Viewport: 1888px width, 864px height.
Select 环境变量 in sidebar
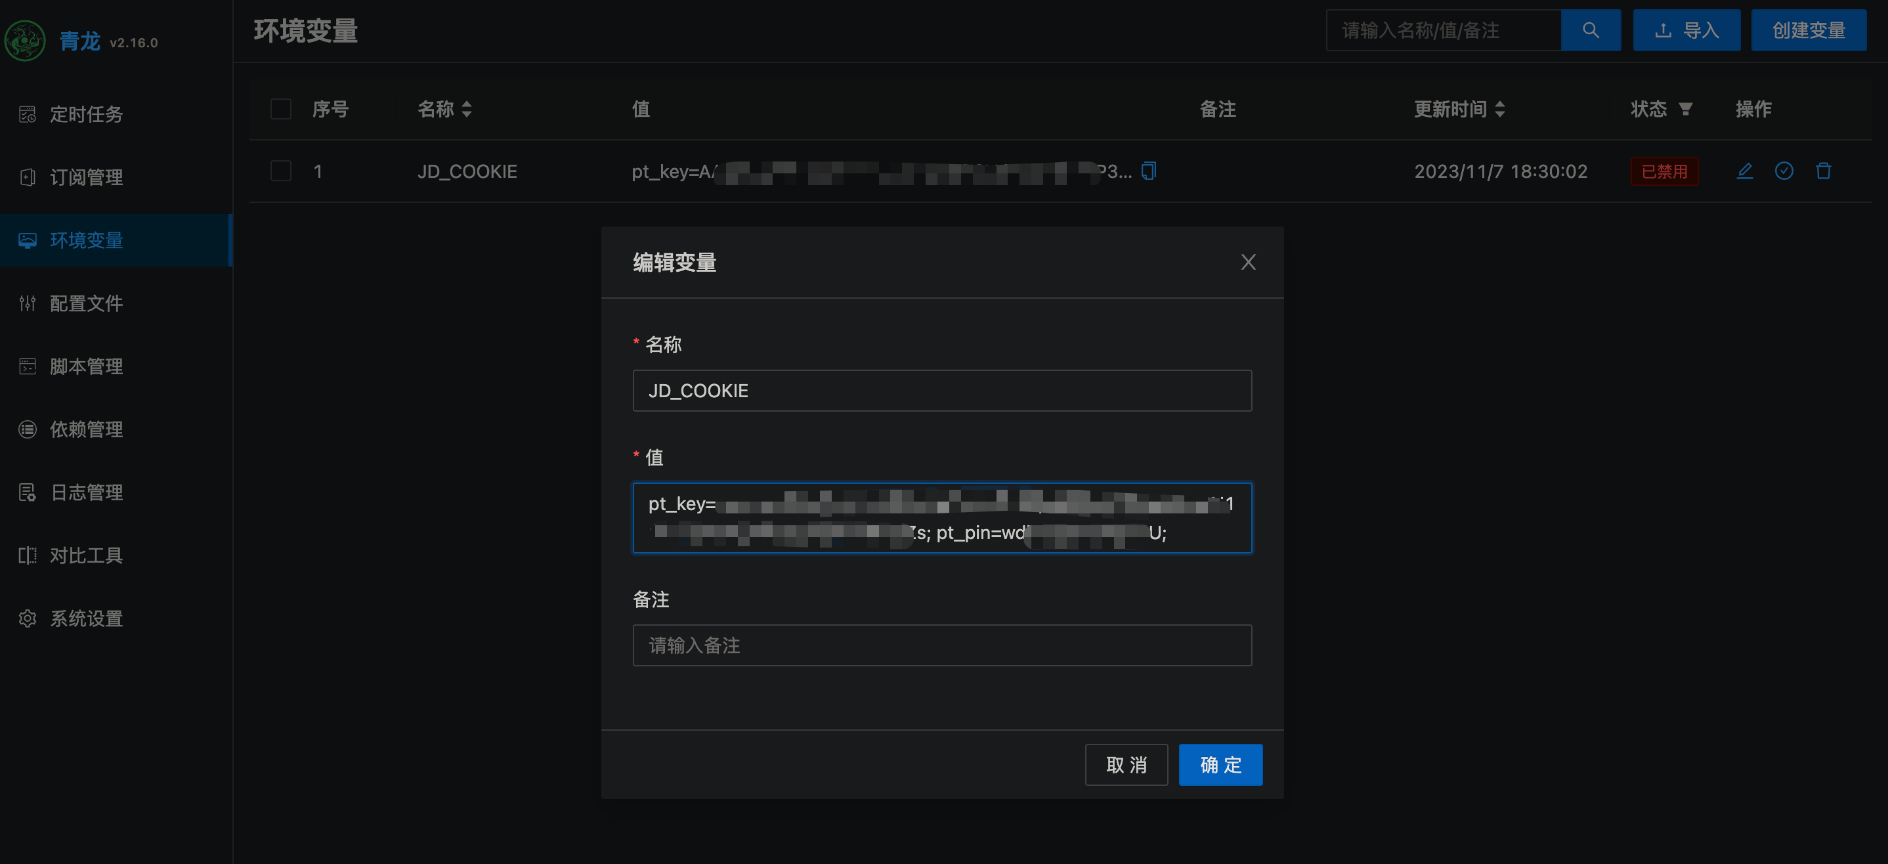point(116,240)
